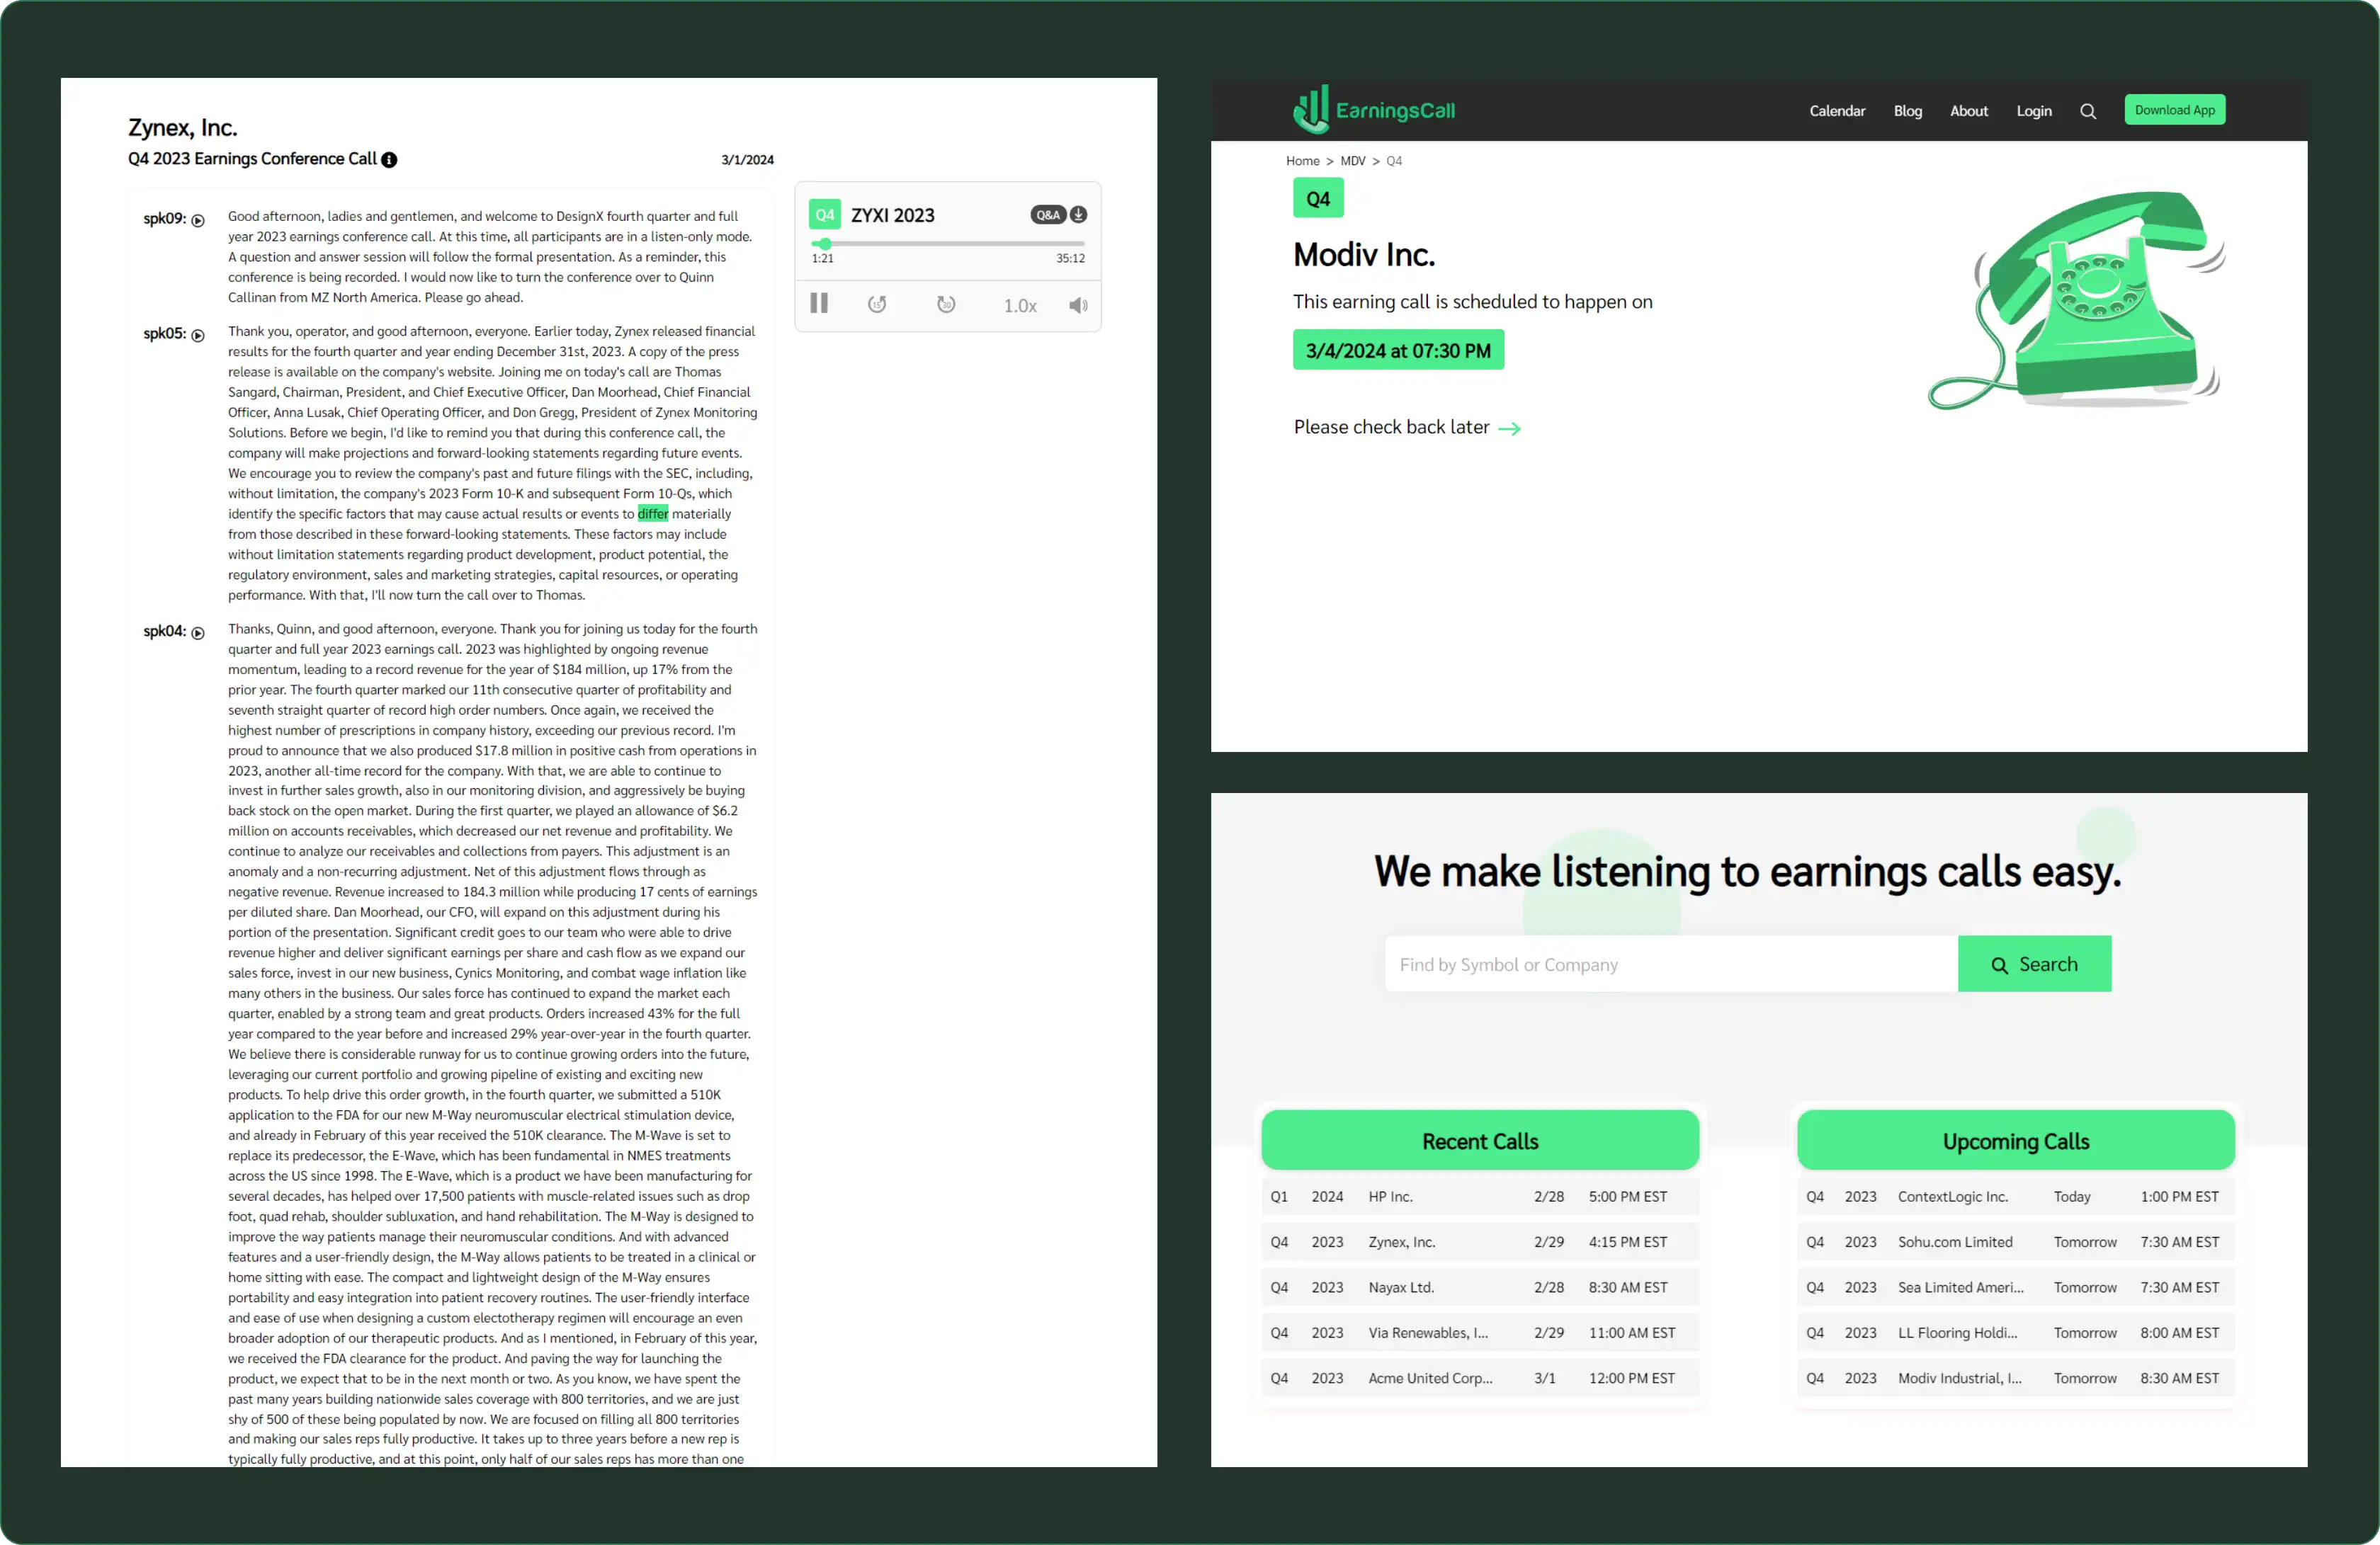Screen dimensions: 2380x1545
Task: Change the 1.0x playback speed
Action: point(1019,306)
